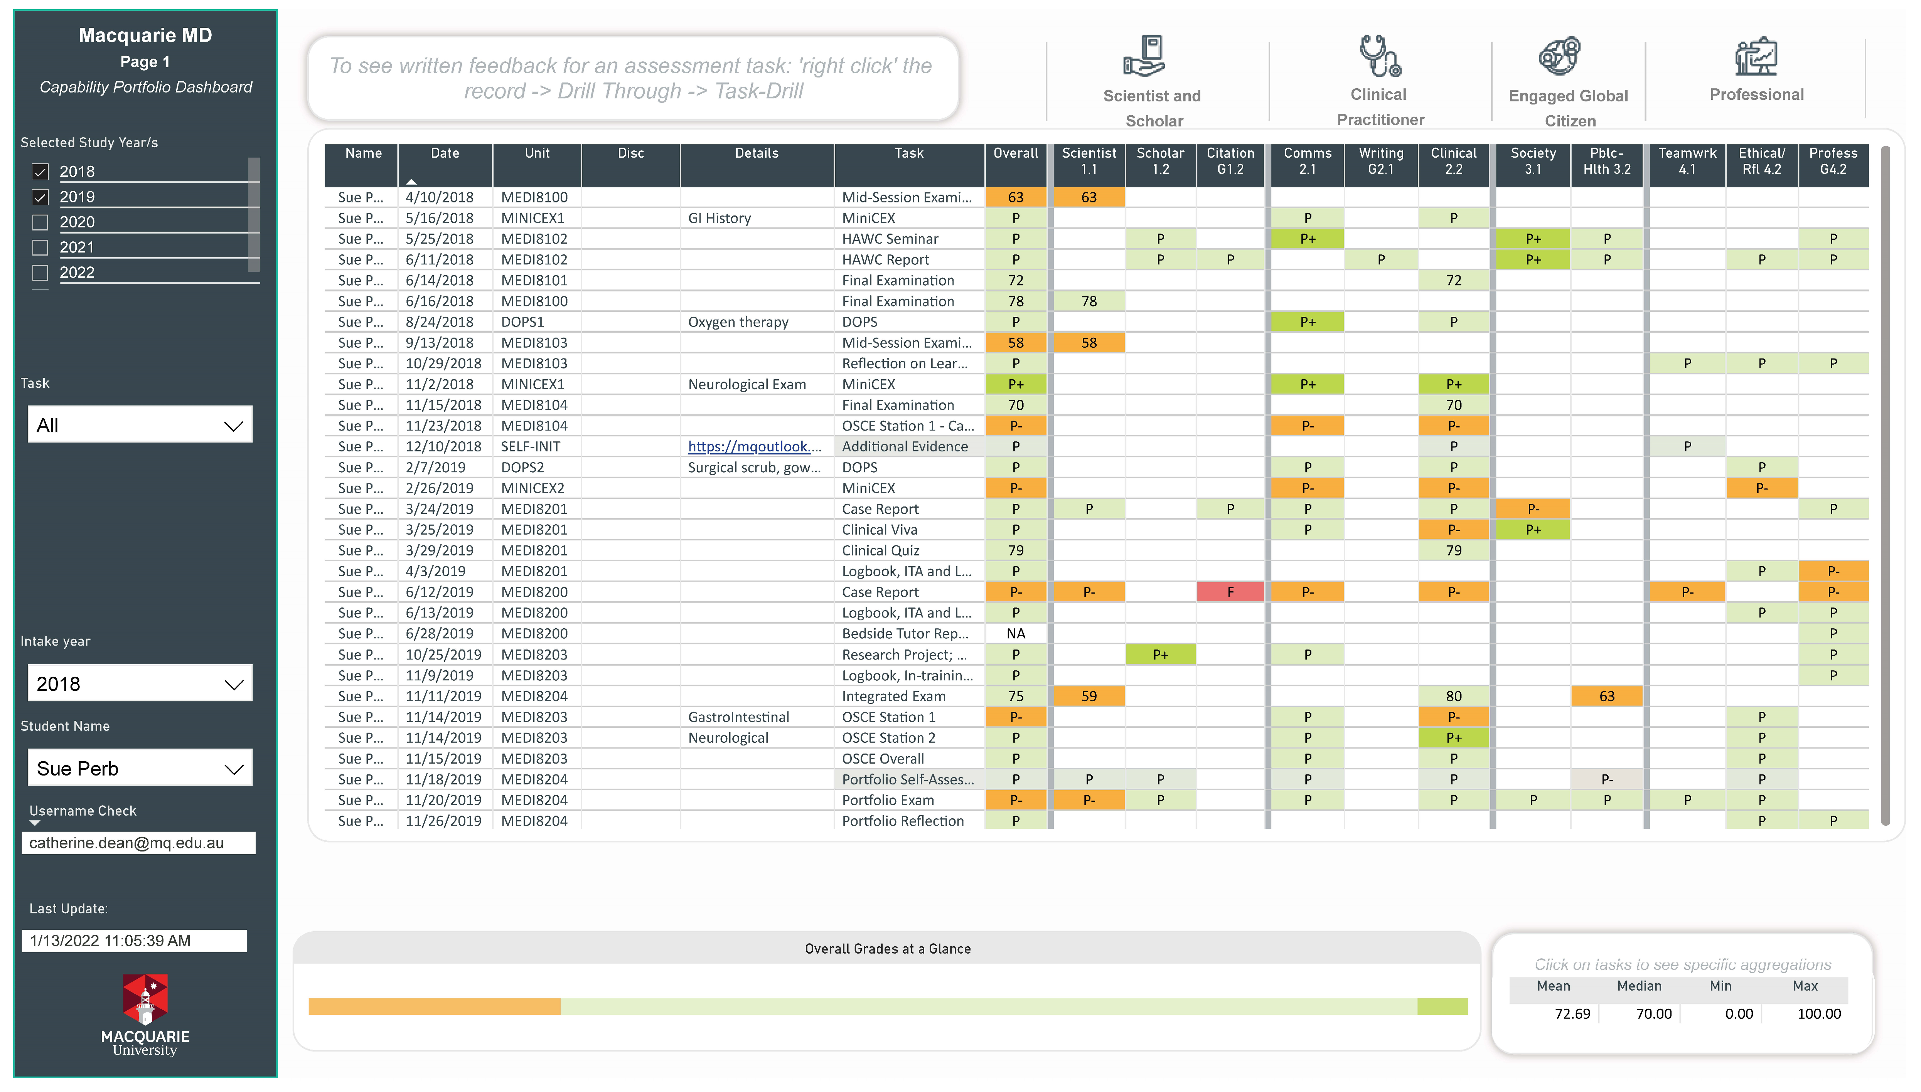Select the Portfolio Exam task row
Viewport: 1921px width, 1092px height.
click(887, 800)
